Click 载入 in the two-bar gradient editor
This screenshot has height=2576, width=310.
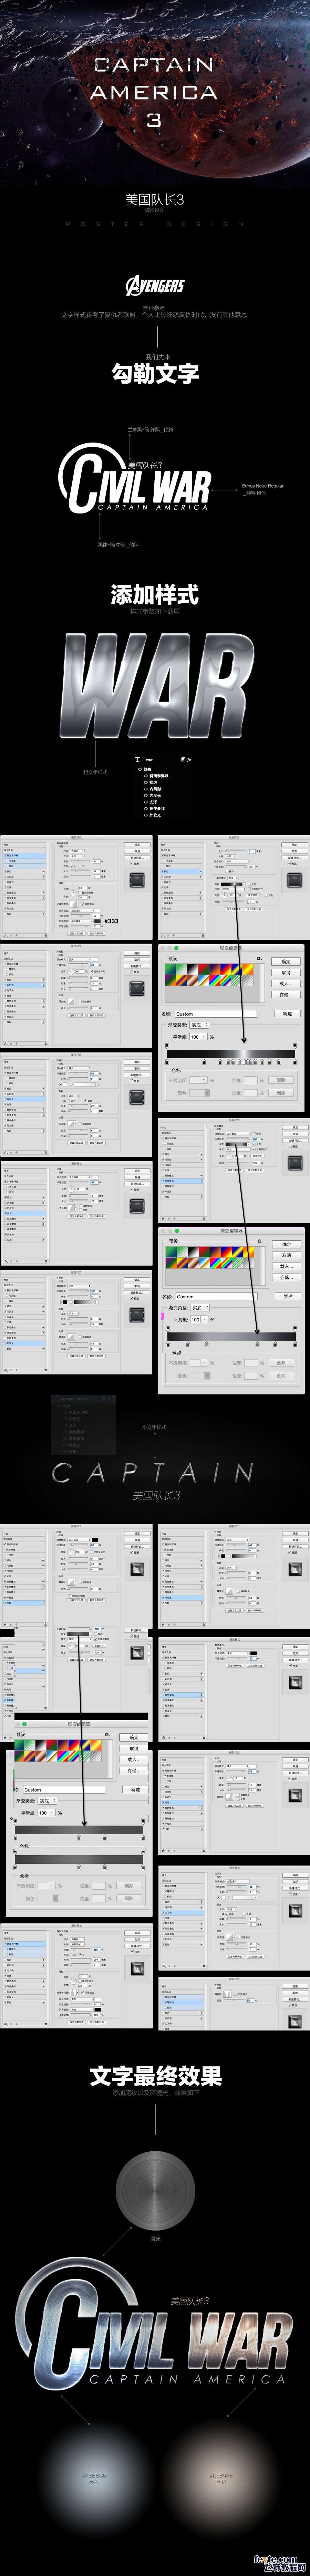(134, 1760)
